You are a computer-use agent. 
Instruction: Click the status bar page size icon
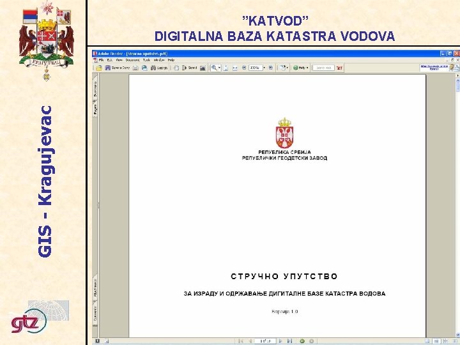click(107, 341)
